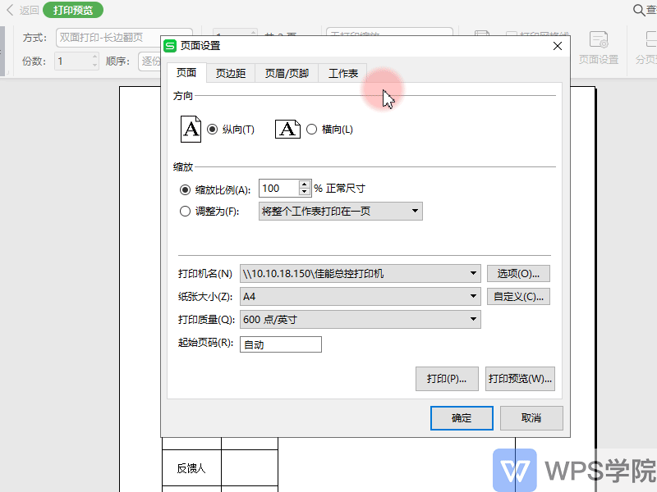
Task: Click the back arrow icon
Action: pyautogui.click(x=10, y=10)
